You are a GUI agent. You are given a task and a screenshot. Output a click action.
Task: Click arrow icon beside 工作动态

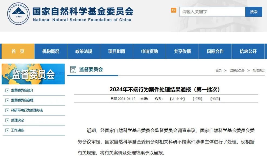(7, 130)
